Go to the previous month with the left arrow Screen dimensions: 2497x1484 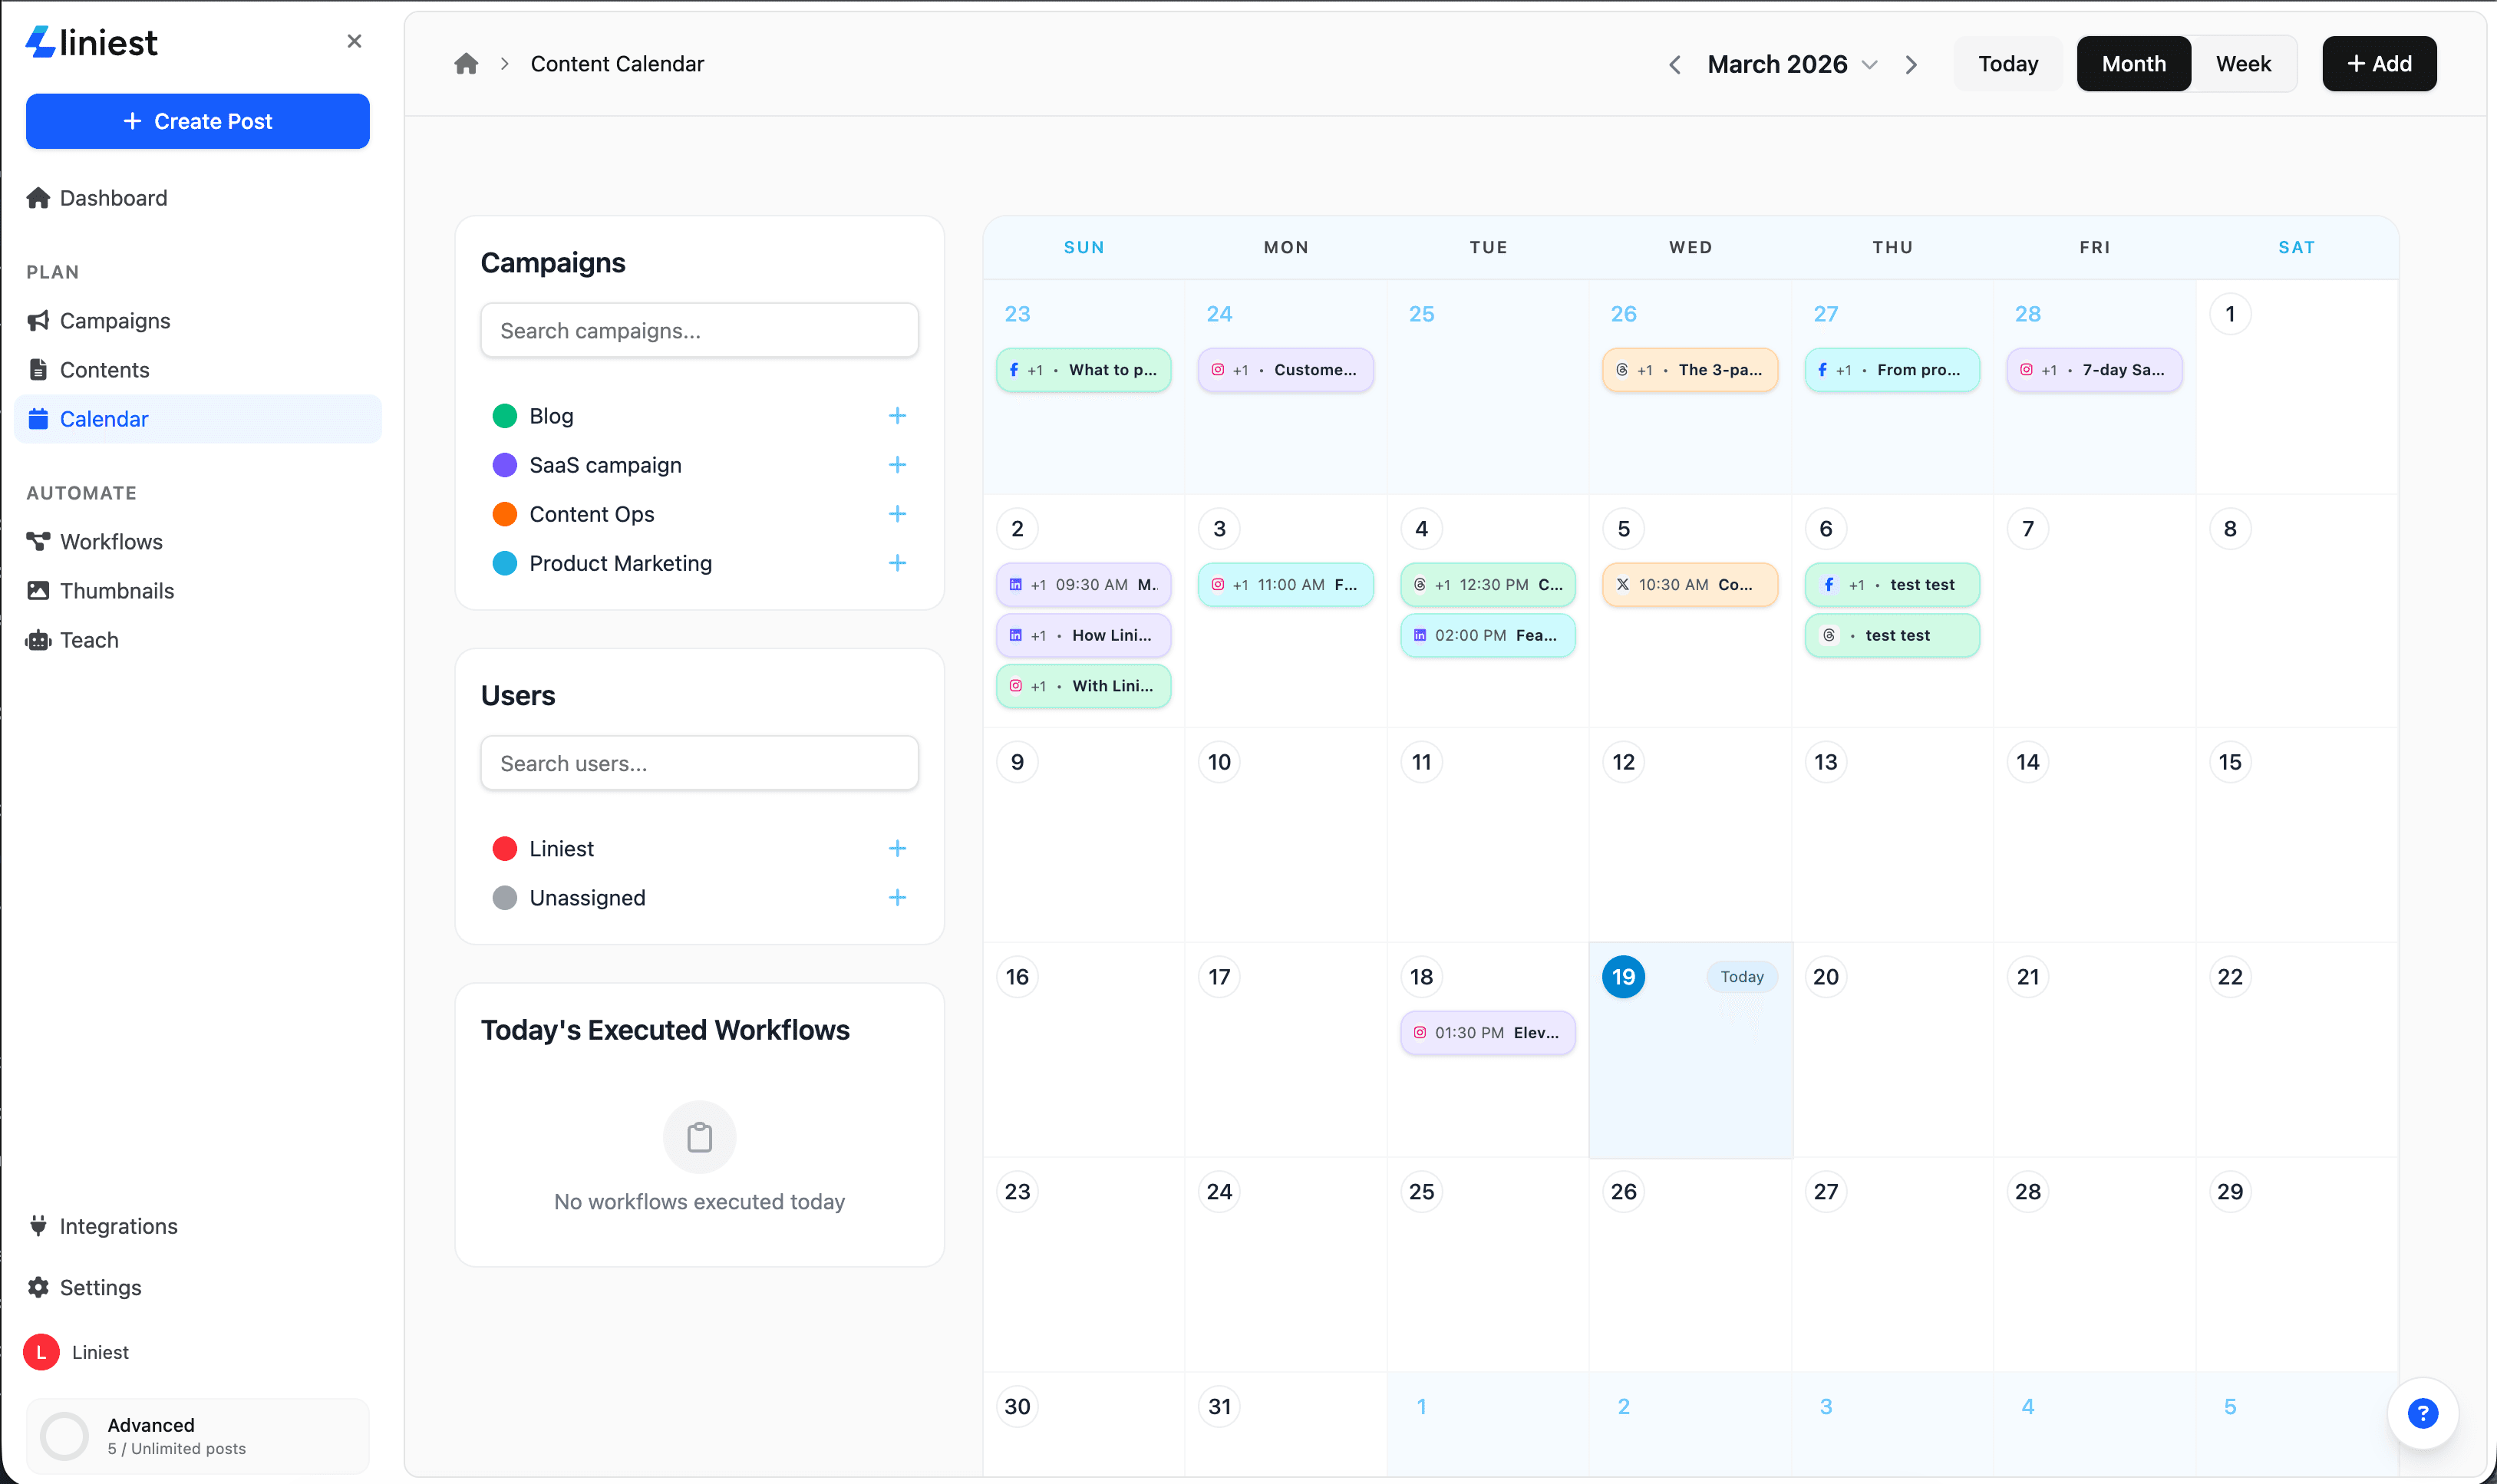click(1675, 63)
